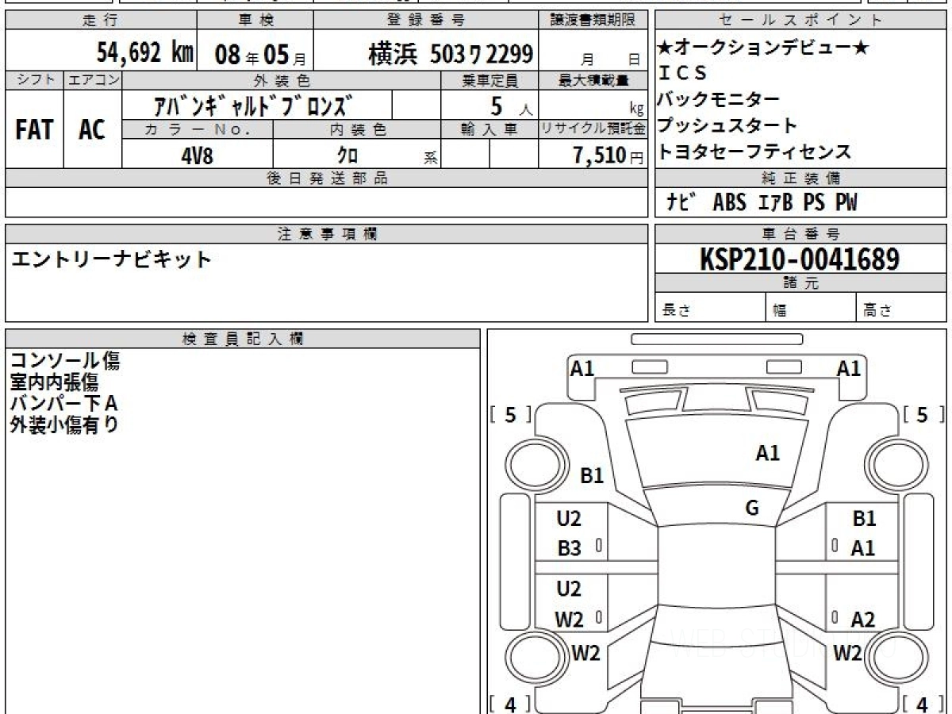Select the トヨタセーフティセンス sales point
The width and height of the screenshot is (952, 714).
coord(754,152)
